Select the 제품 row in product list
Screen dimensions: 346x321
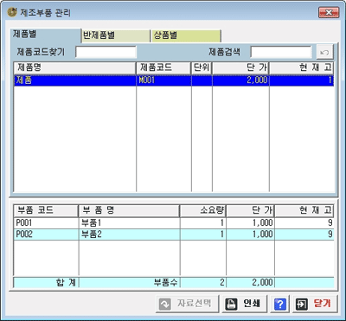coord(174,80)
